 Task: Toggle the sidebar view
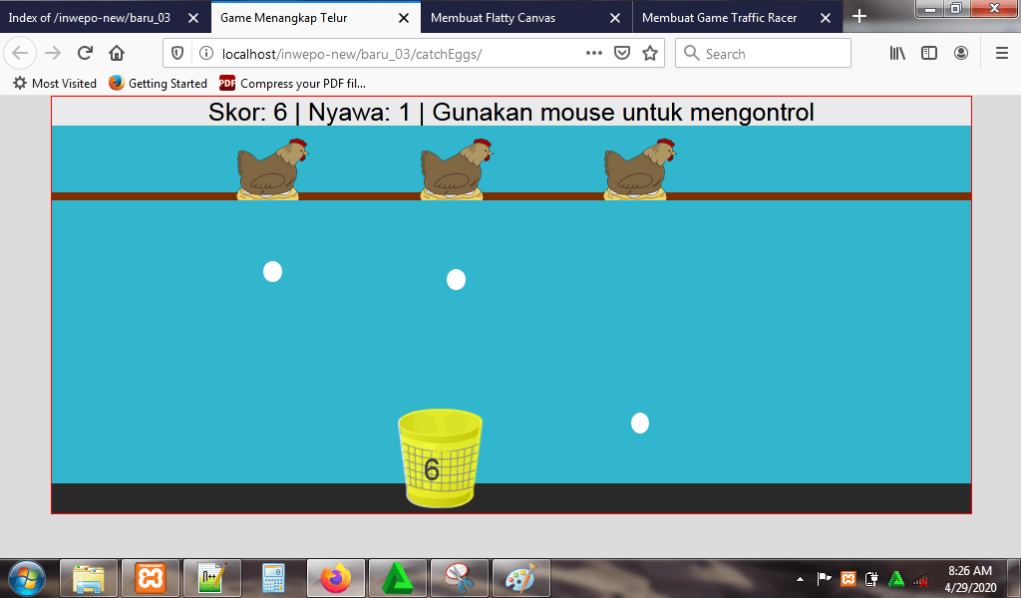[929, 54]
